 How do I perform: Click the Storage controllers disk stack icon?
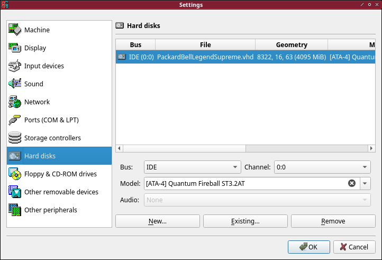[x=15, y=138]
